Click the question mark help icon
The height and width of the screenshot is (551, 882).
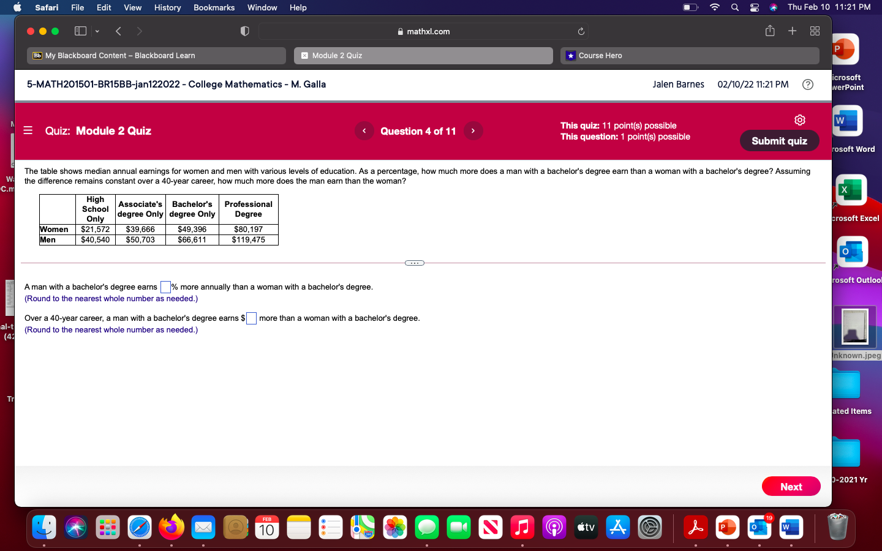(807, 84)
